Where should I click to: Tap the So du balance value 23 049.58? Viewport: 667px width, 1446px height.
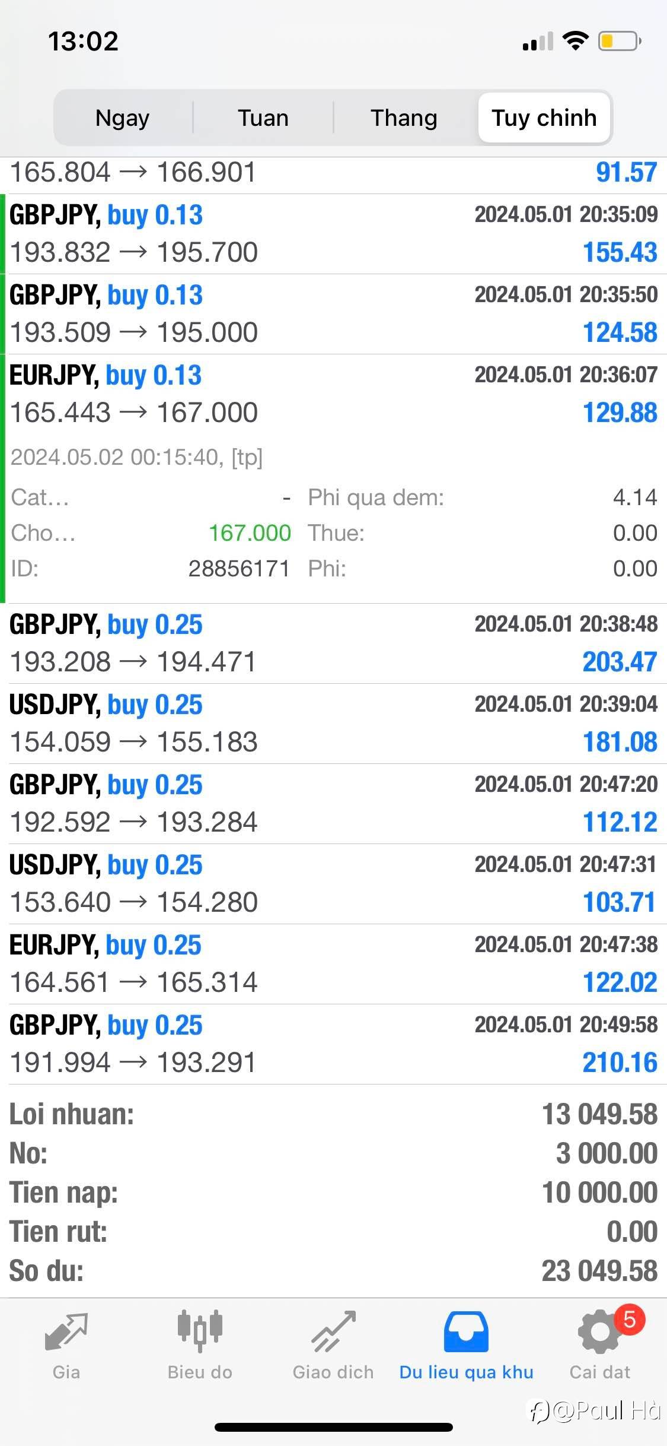599,1271
